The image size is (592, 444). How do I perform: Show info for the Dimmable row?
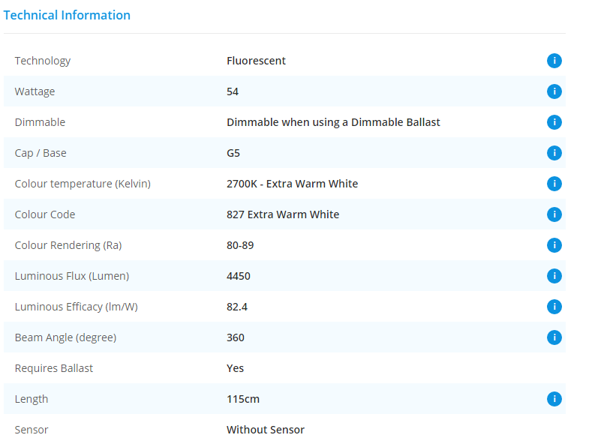554,122
